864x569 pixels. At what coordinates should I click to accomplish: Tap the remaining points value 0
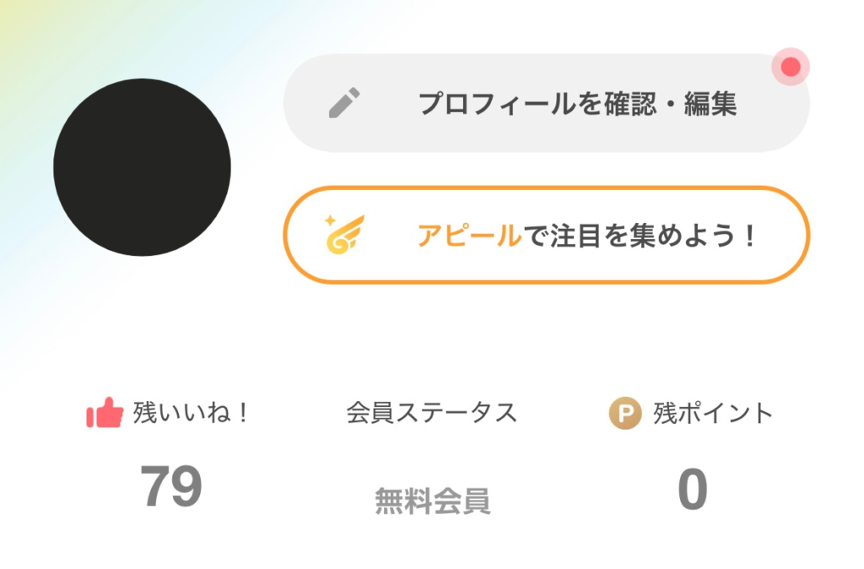click(693, 489)
